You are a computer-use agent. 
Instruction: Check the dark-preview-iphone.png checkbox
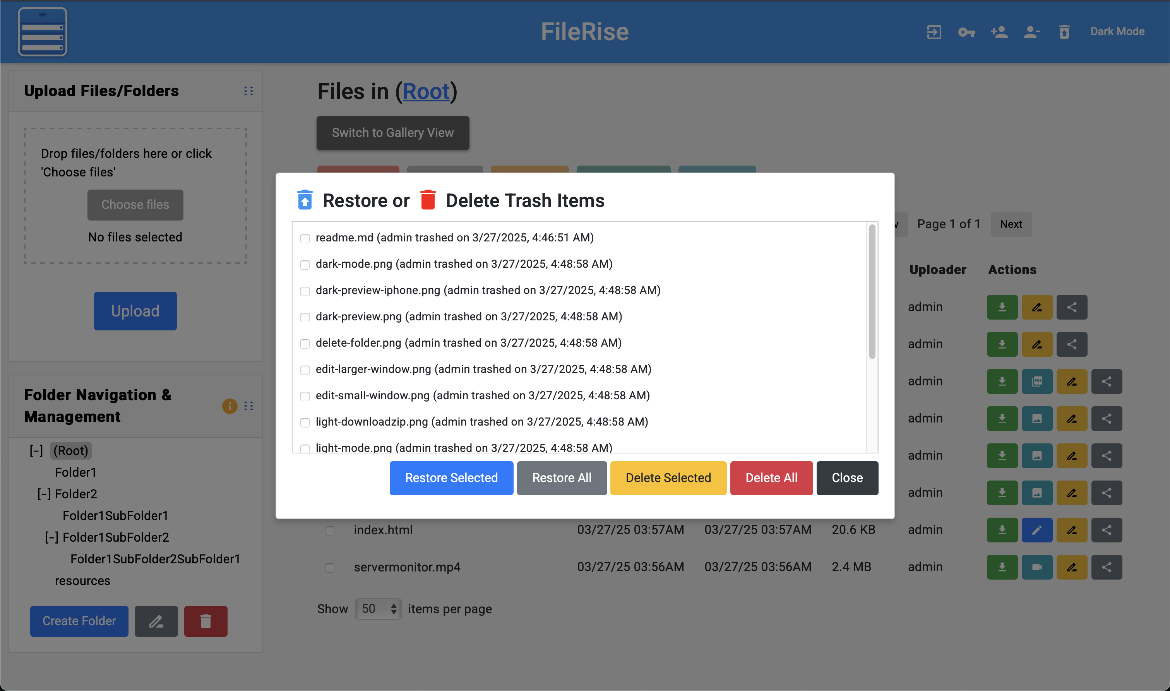pos(305,291)
